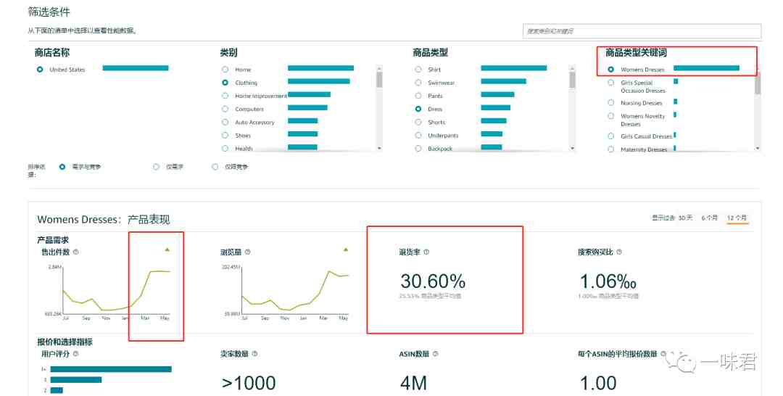Click the 1.06‰ search purchase ratio value
Viewport: 783px width, 396px height.
click(x=608, y=281)
